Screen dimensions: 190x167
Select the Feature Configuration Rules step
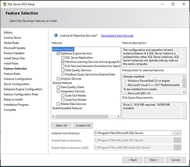point(21,95)
